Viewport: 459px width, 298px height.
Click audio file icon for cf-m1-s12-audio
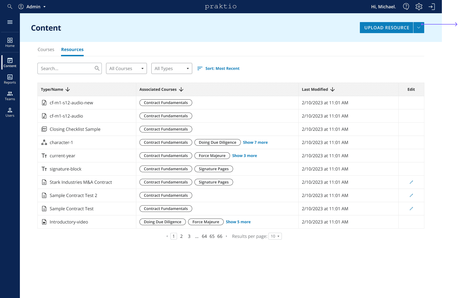tap(44, 116)
